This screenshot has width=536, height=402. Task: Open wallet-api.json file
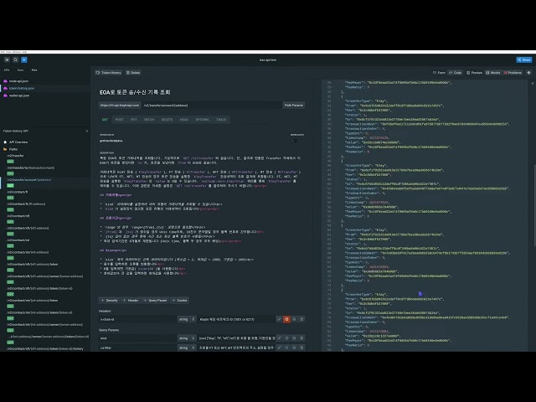pos(18,95)
